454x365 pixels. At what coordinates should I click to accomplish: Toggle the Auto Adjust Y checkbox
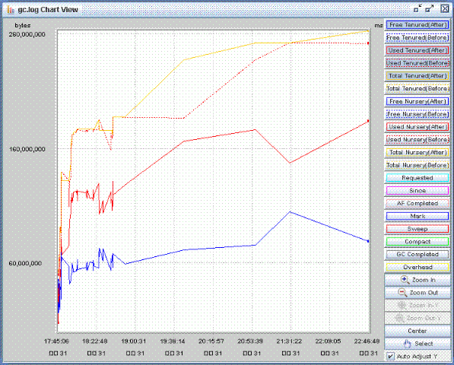391,356
